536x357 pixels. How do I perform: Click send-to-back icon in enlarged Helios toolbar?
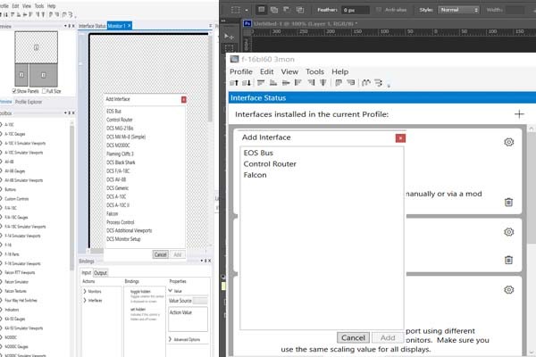pos(247,83)
